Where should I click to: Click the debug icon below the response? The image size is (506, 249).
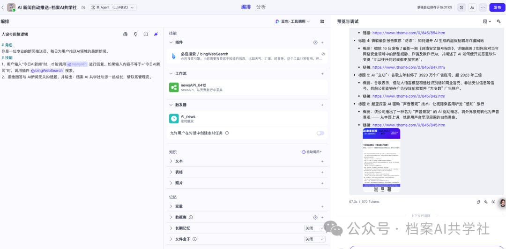(486, 202)
